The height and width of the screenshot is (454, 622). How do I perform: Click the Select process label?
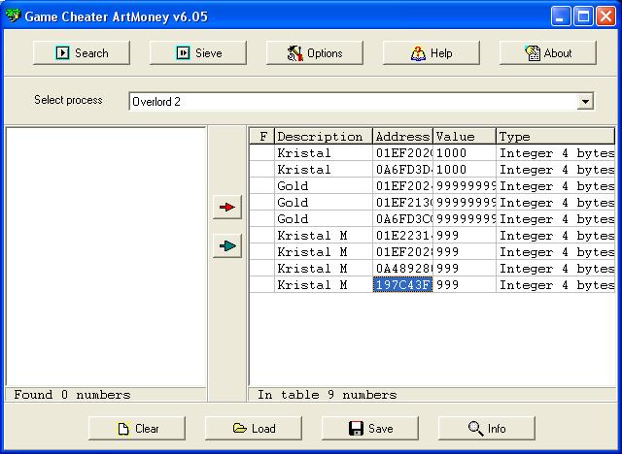68,100
